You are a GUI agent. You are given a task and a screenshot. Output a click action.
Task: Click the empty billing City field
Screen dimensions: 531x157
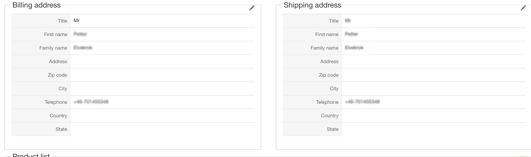[162, 88]
